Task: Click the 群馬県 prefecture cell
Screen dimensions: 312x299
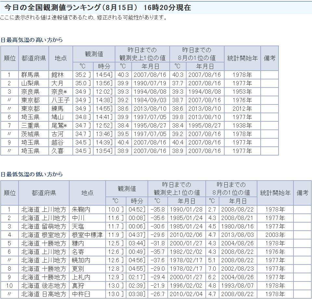Action: (x=31, y=75)
